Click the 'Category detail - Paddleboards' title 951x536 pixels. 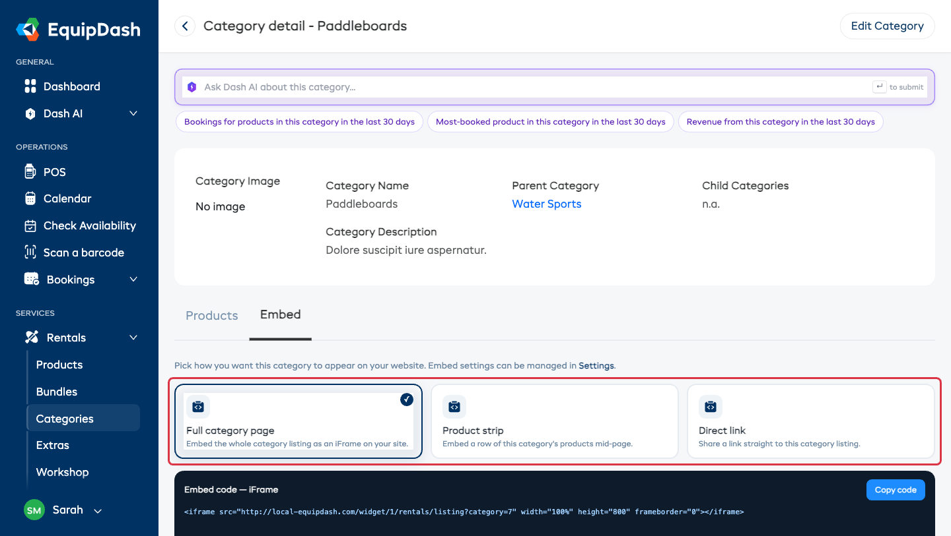305,26
